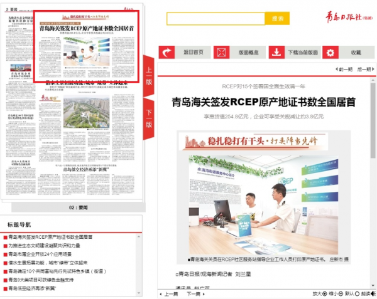Screen dimensions: 377x299
Task: Click 下一篇 at article bottom
Action: (194, 293)
